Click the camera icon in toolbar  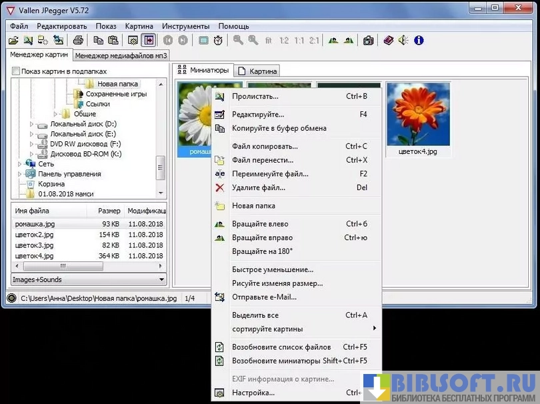(x=368, y=41)
